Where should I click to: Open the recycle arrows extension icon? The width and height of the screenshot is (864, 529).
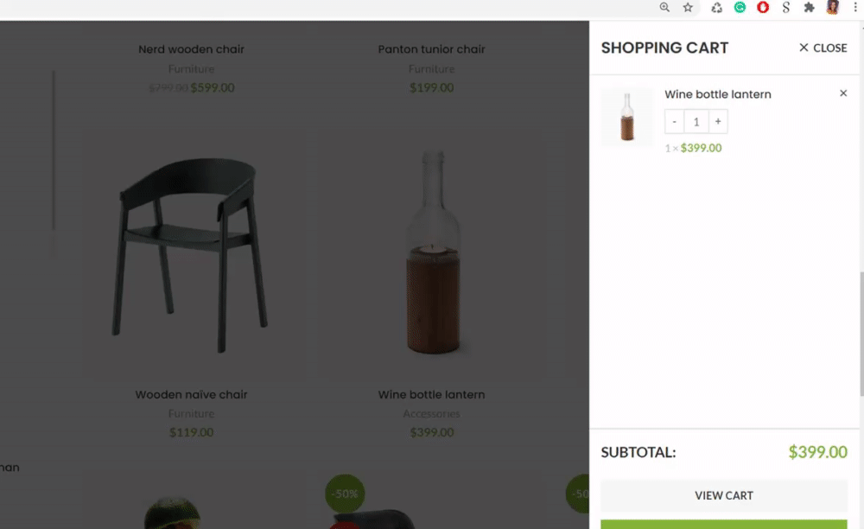[716, 7]
